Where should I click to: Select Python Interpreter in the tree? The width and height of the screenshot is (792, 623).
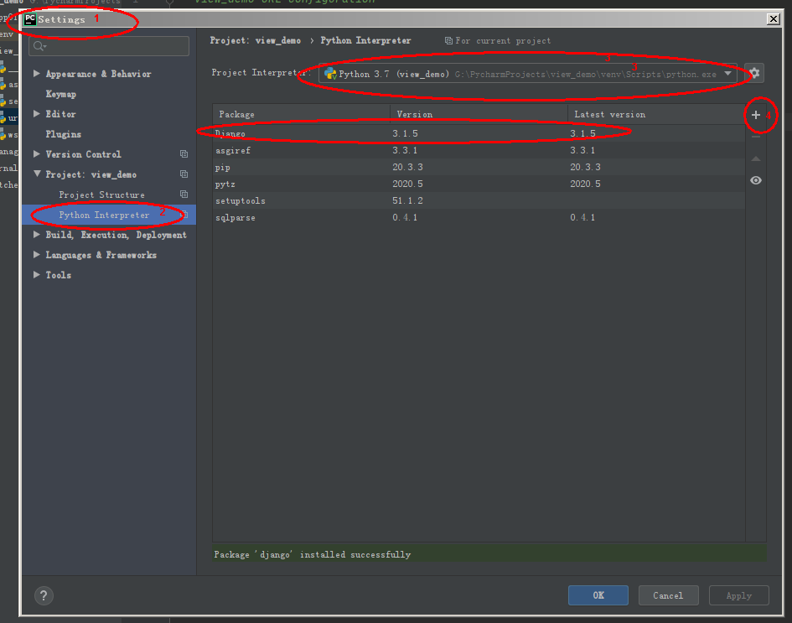(x=104, y=215)
